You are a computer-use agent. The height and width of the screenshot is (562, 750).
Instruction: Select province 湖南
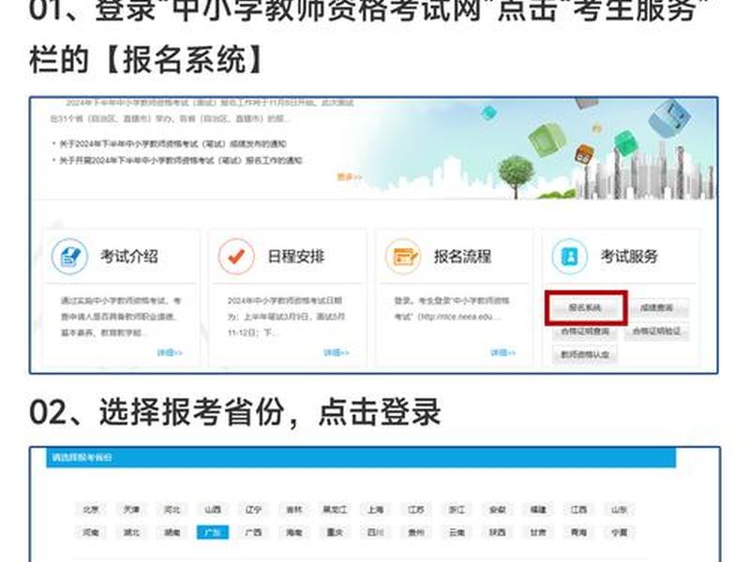pos(172,532)
